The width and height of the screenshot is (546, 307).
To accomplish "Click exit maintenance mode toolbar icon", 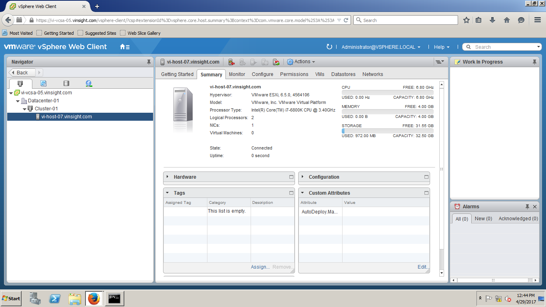I will click(x=242, y=62).
